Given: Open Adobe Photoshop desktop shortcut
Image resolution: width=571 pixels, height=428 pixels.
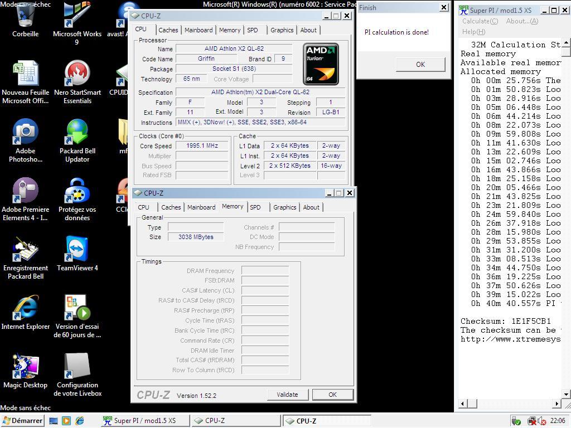Looking at the screenshot, I should click(x=25, y=140).
